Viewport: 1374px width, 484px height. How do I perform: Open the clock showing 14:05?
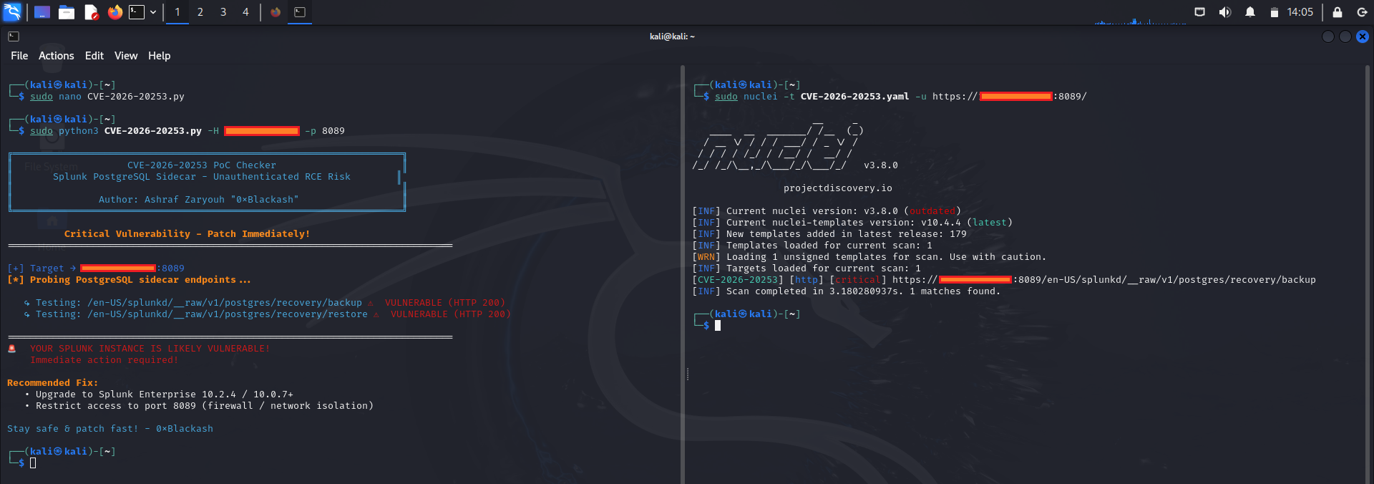tap(1300, 12)
